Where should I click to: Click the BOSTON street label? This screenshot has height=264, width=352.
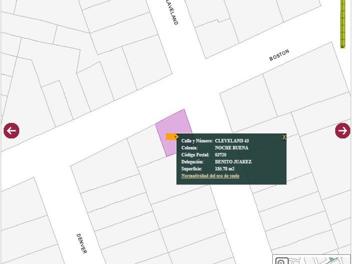point(279,55)
